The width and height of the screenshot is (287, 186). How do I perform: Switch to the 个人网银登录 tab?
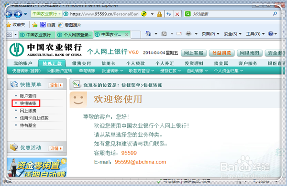(75, 35)
